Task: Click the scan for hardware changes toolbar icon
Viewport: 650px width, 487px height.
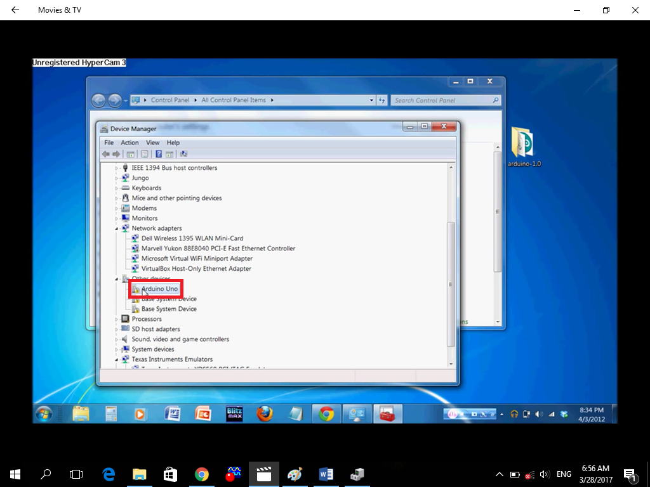Action: click(183, 154)
